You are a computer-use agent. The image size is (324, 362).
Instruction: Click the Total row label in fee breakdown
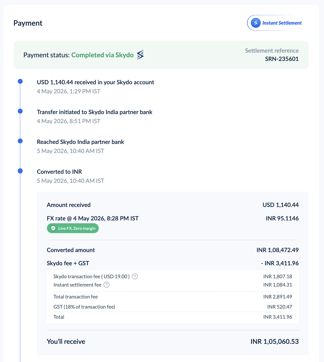tap(59, 317)
